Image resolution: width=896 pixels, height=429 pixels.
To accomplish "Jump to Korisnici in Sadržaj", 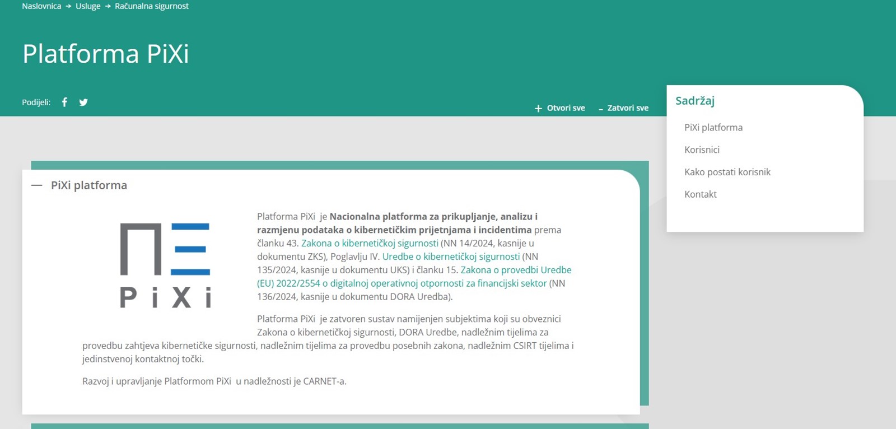I will 702,150.
